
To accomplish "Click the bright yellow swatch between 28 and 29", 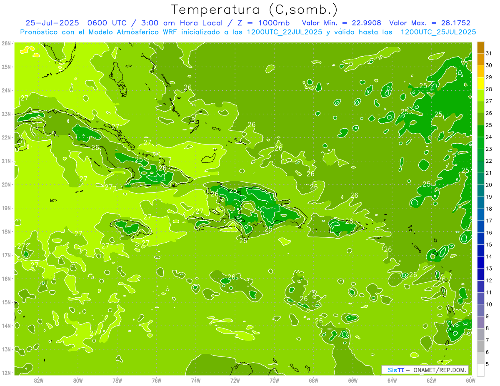I will click(x=480, y=83).
